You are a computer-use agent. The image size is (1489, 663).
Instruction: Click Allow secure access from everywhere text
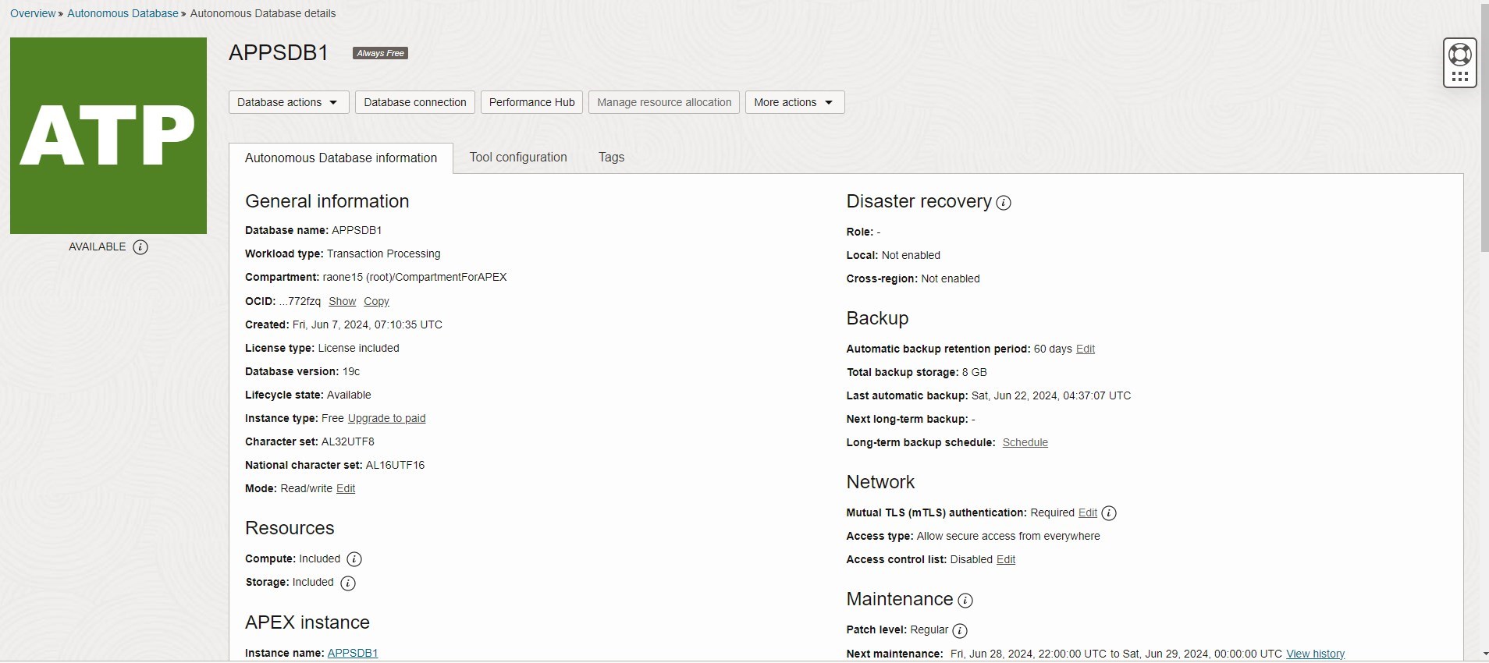[x=1008, y=536]
